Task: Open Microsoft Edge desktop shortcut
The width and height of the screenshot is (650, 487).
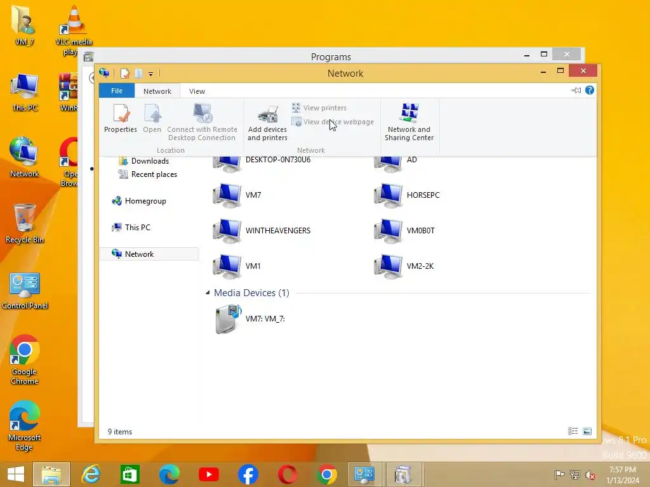Action: pos(25,425)
